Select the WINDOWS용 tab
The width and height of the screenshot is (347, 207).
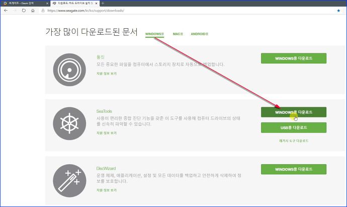[x=154, y=34]
